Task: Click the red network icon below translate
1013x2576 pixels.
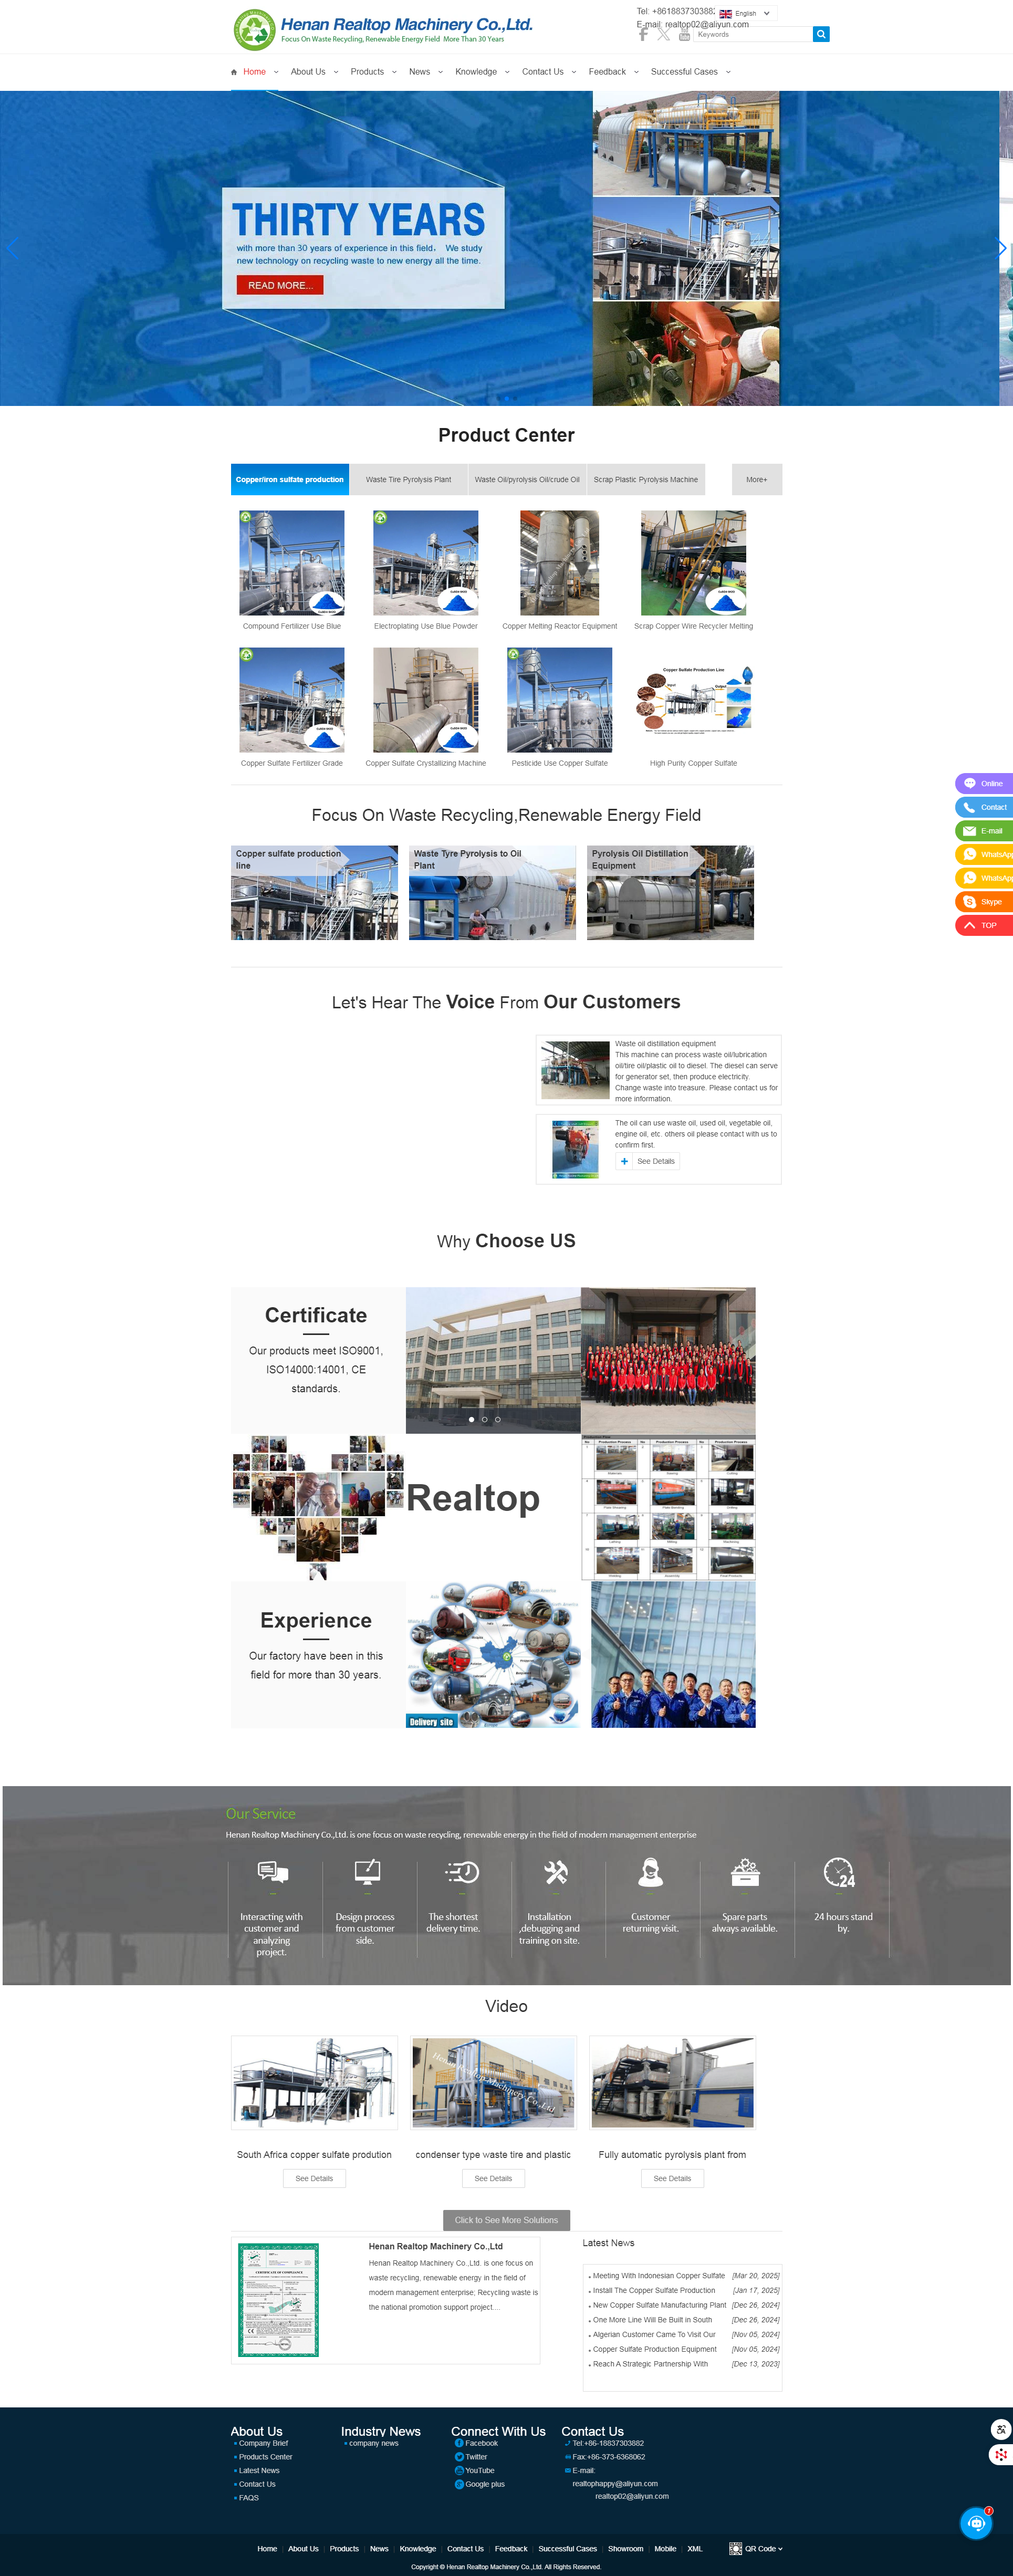Action: (1000, 2454)
